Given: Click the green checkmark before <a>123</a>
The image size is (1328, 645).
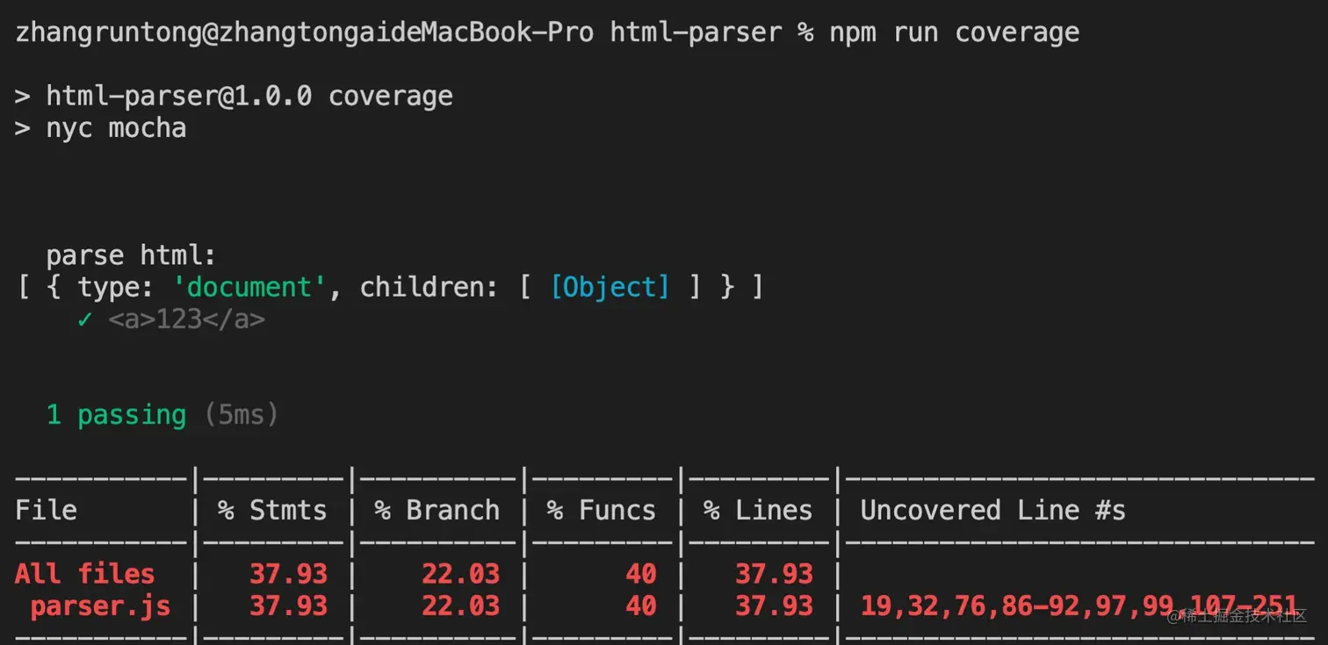Looking at the screenshot, I should pos(85,319).
